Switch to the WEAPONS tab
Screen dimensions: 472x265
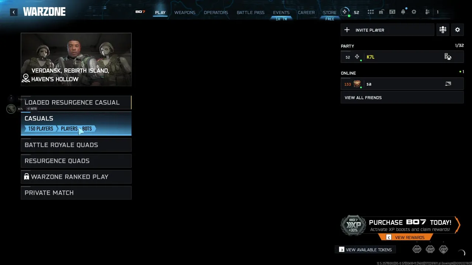point(185,13)
